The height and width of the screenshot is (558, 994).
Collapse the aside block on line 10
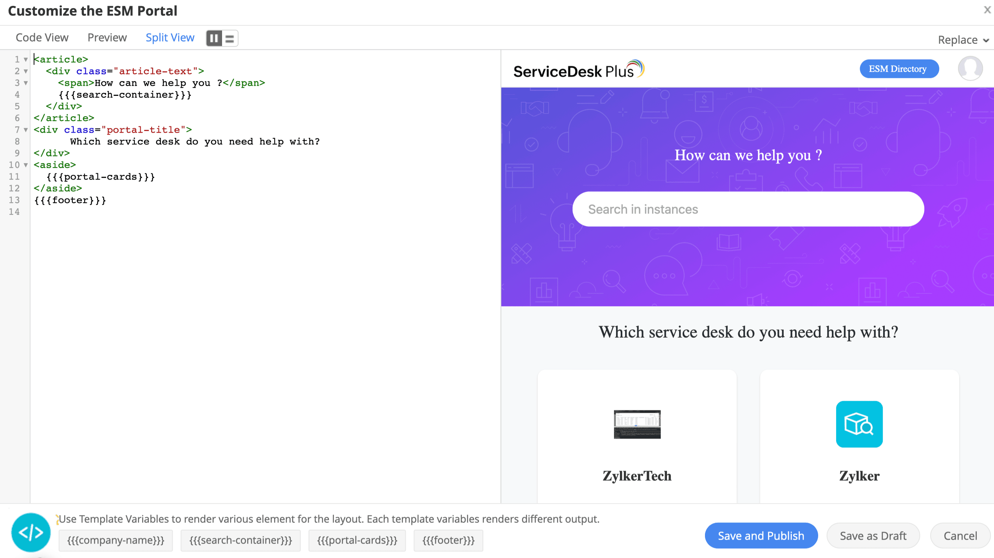pos(26,165)
